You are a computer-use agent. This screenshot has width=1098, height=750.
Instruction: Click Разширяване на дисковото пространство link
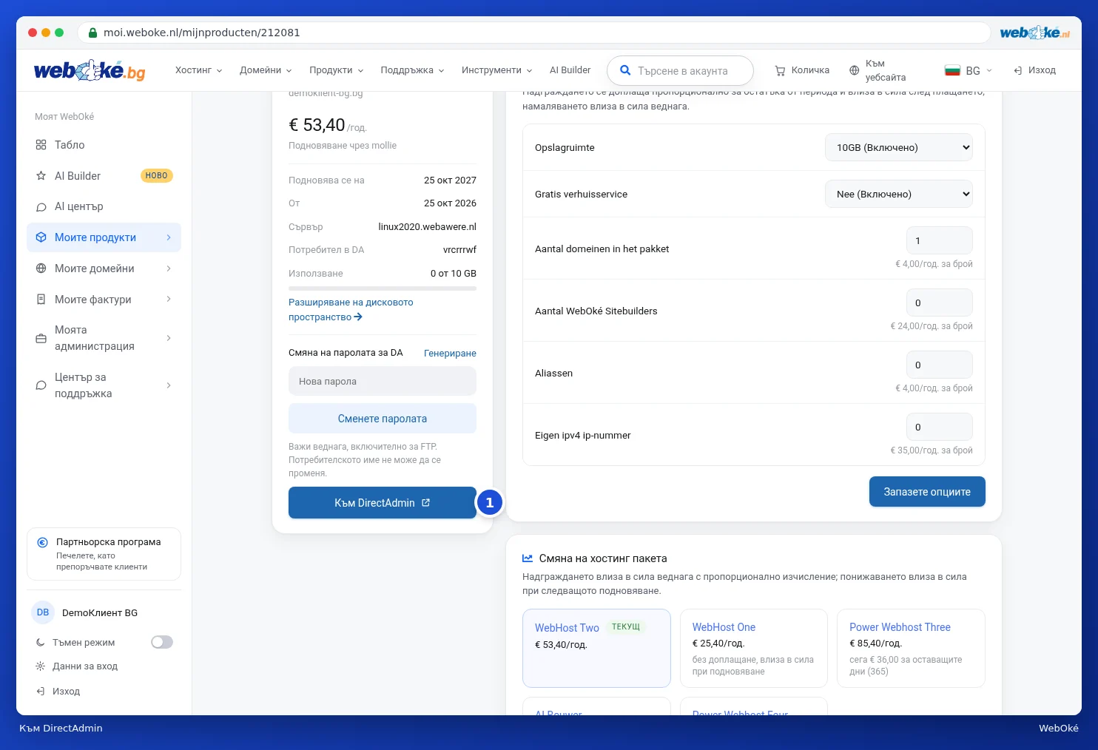point(351,310)
